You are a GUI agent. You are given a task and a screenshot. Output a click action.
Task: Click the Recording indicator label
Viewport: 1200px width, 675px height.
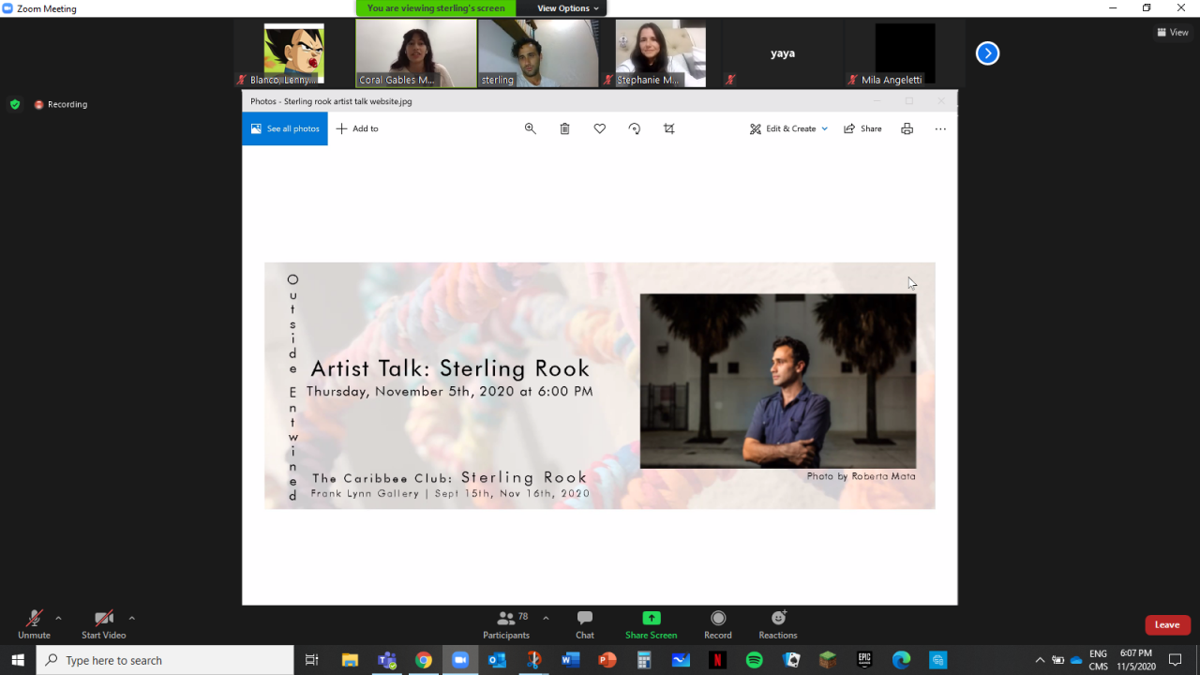(61, 104)
